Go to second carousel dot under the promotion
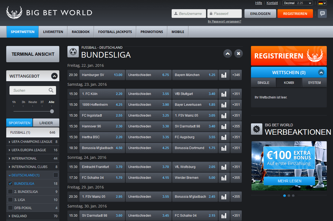Screen dimensions: 333x221 coord(289,196)
